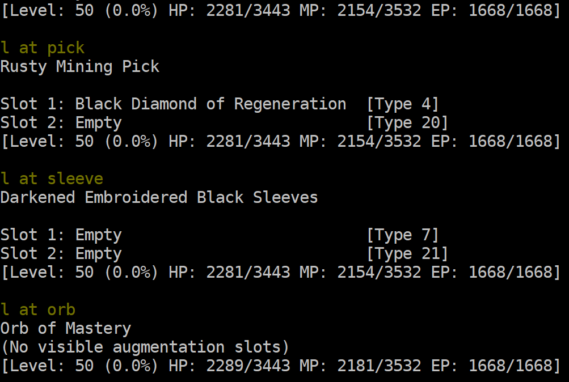Click the MP 2181/3532 value in bottom prompt
Screen dimensions: 569x382
(379, 366)
